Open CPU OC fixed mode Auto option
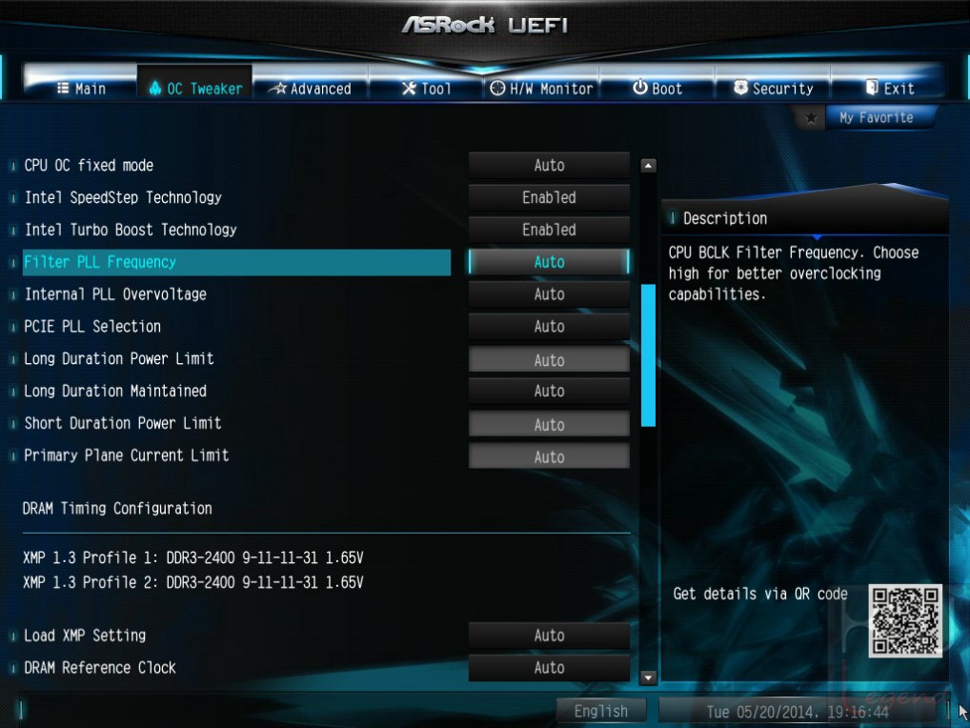Screen dimensions: 970x728 point(549,165)
